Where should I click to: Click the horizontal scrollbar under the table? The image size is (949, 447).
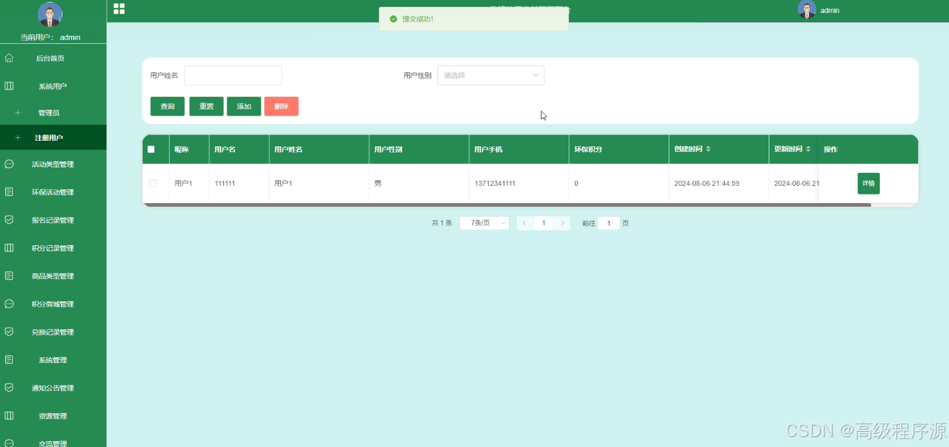coord(507,204)
